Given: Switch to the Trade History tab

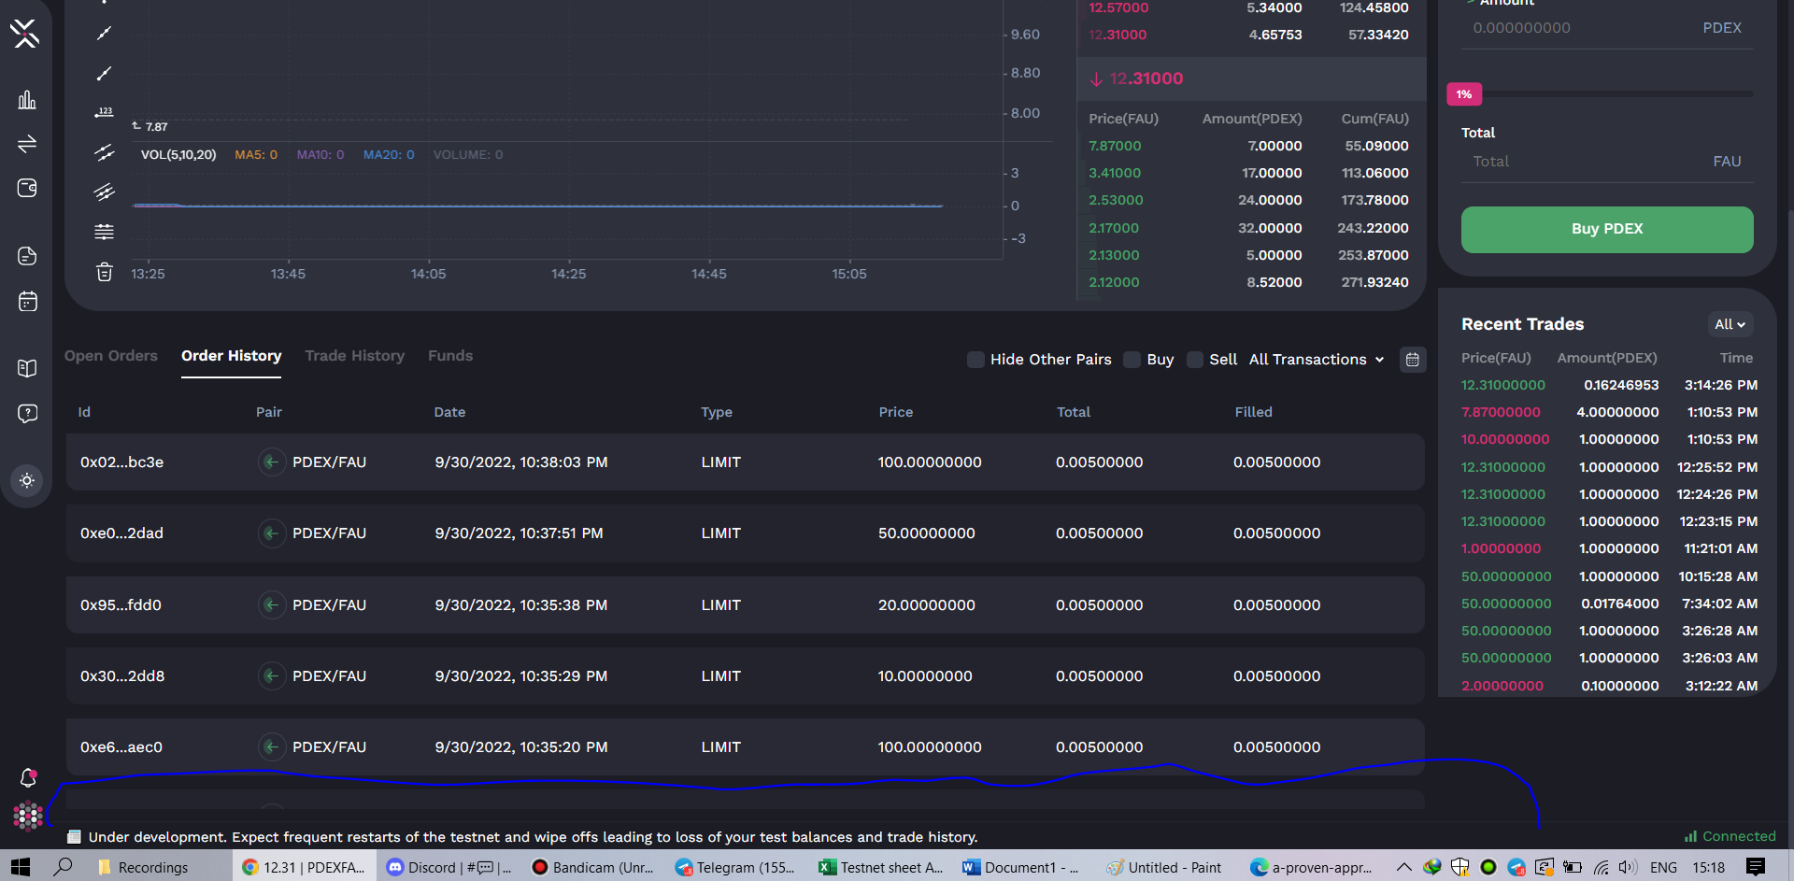Looking at the screenshot, I should (354, 356).
